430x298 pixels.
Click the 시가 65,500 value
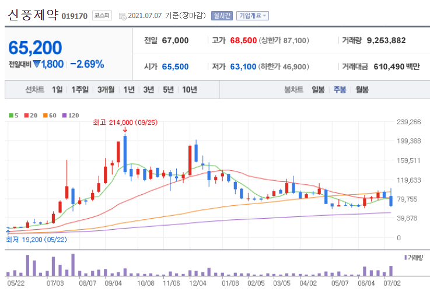click(x=175, y=66)
